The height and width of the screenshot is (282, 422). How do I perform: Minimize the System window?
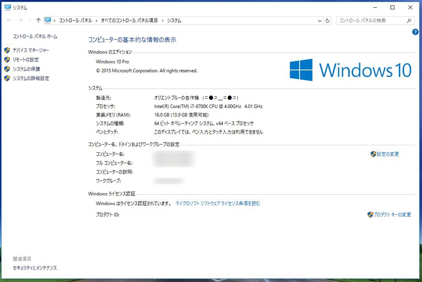[x=375, y=7]
